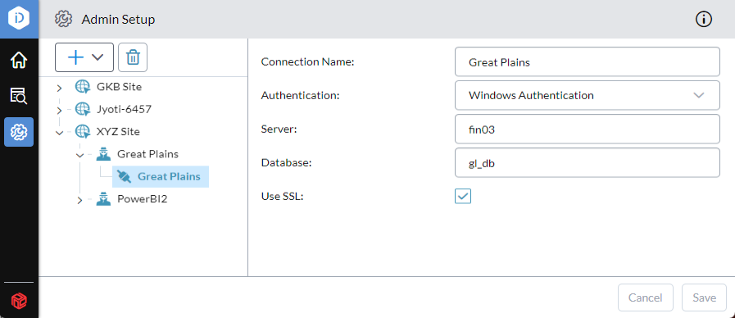Click the Jyoti-6457 globe icon

[82, 109]
